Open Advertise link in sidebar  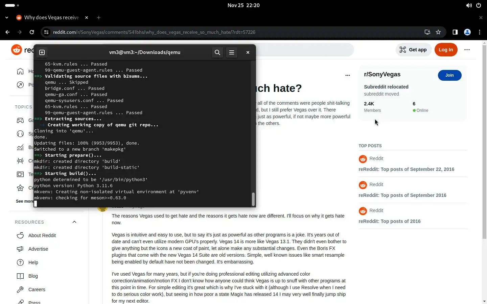click(38, 249)
